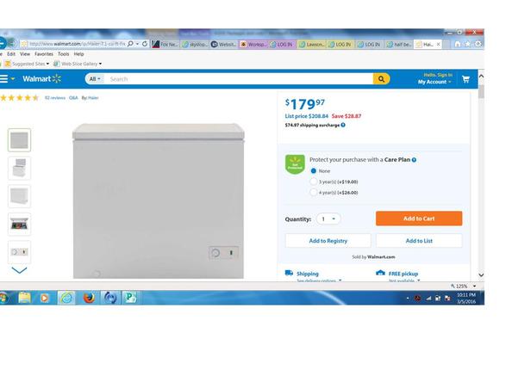The height and width of the screenshot is (388, 512).
Task: Click the Add to Registry button
Action: 328,241
